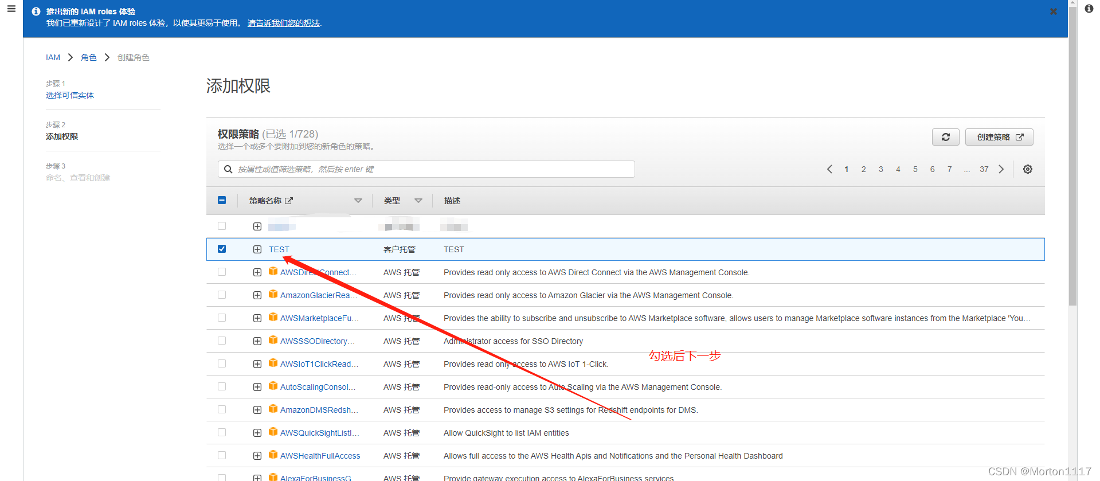Check the AWSIoT1ClickRead policy checkbox
The height and width of the screenshot is (481, 1100).
point(222,363)
